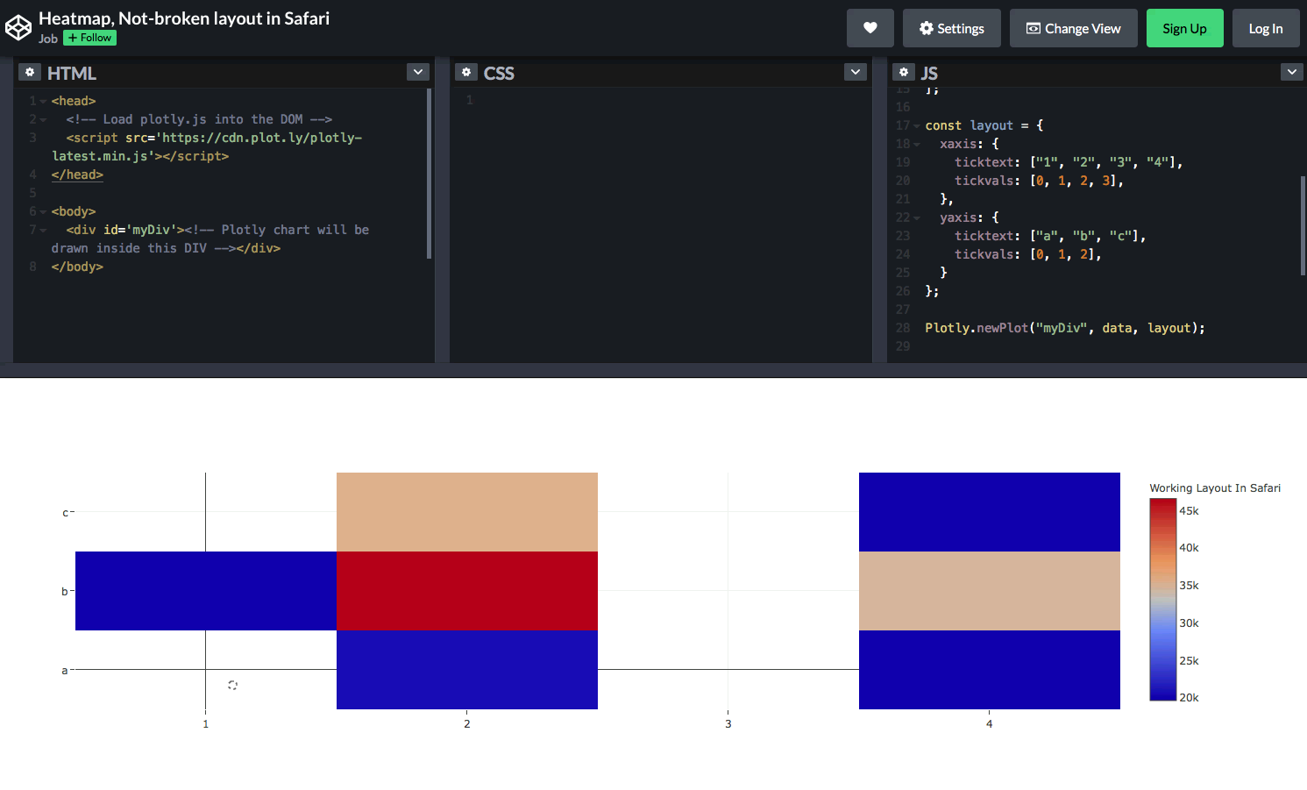Click the heart (love) pen button
The image size is (1307, 790).
click(870, 28)
